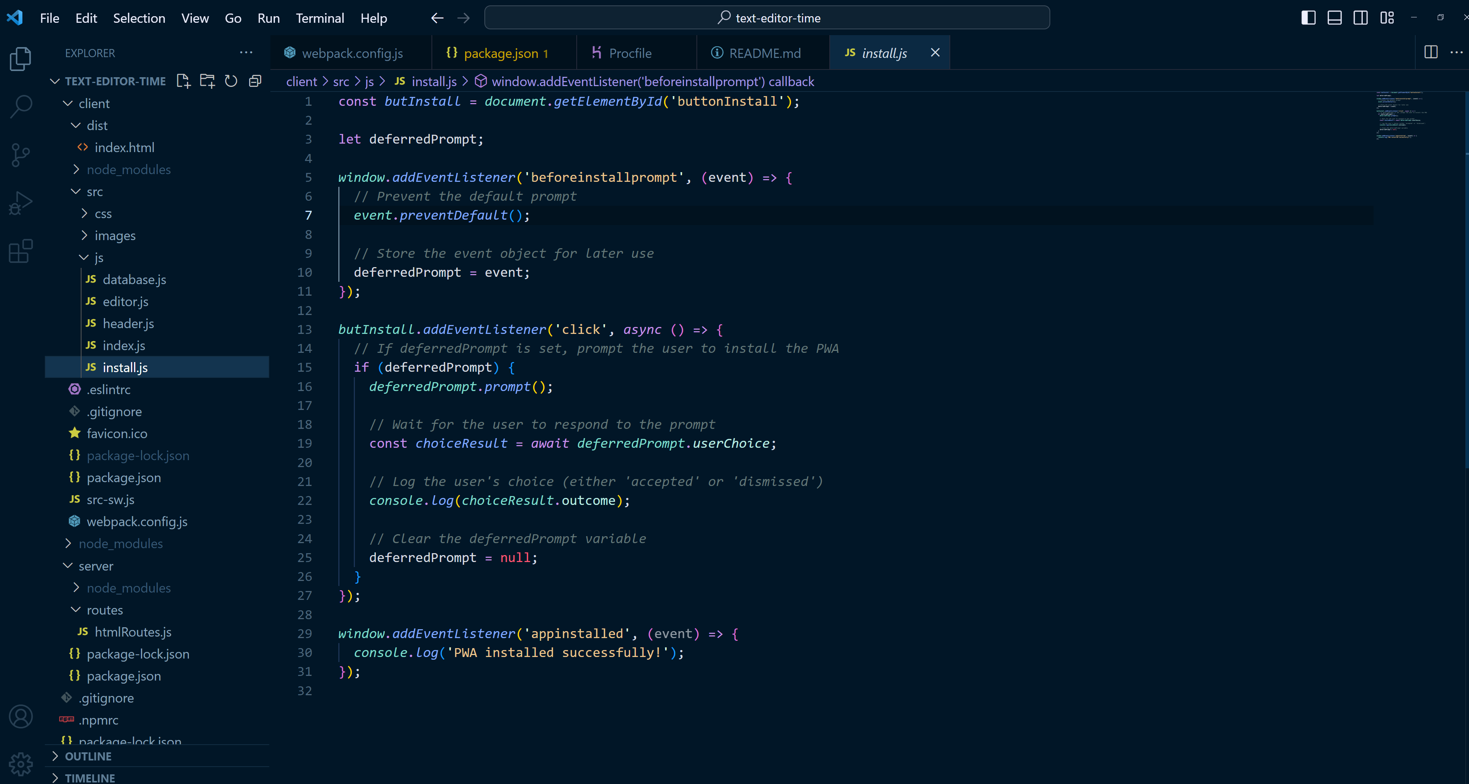Image resolution: width=1469 pixels, height=784 pixels.
Task: Open the Explorer view in activity bar
Action: coord(21,58)
